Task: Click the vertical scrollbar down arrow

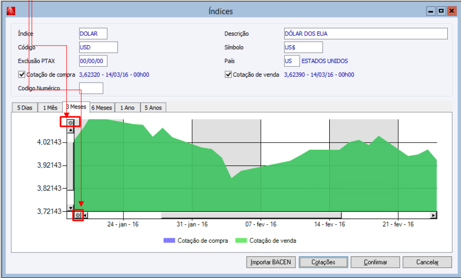Action: (x=71, y=208)
